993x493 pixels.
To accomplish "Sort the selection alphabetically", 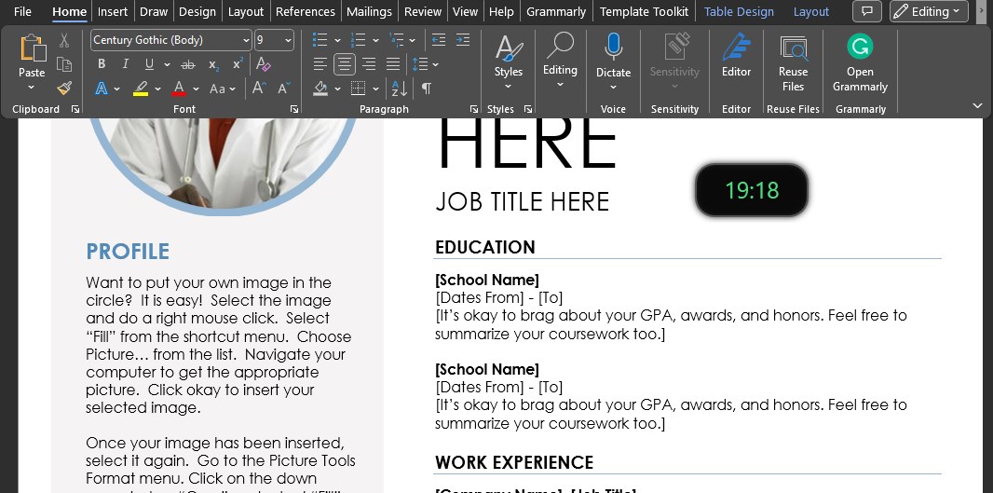I will 399,89.
